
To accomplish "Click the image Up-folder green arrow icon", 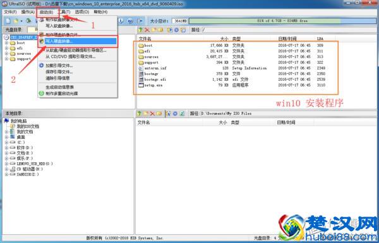I will [140, 30].
